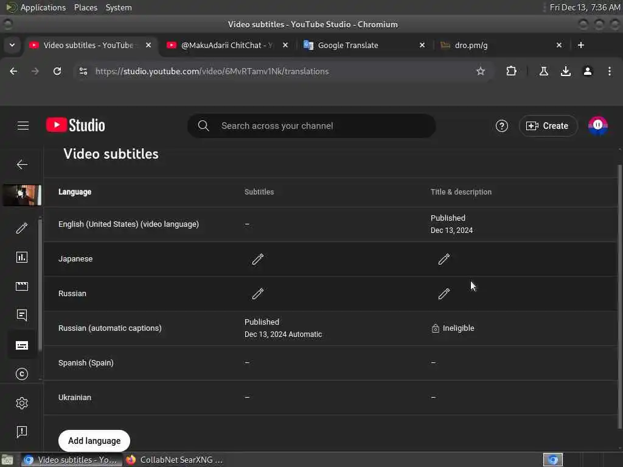Click the Ineligible lock icon
Viewport: 623px width, 467px height.
point(436,328)
